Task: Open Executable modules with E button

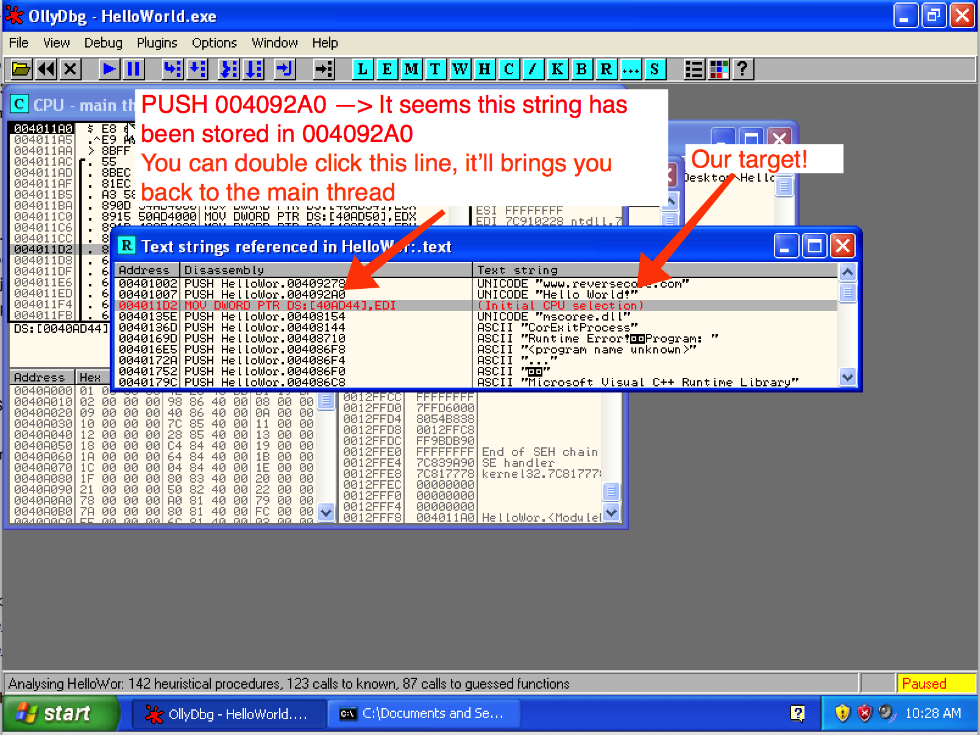Action: [x=387, y=69]
